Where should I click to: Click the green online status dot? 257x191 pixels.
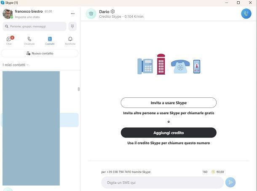pos(12,17)
